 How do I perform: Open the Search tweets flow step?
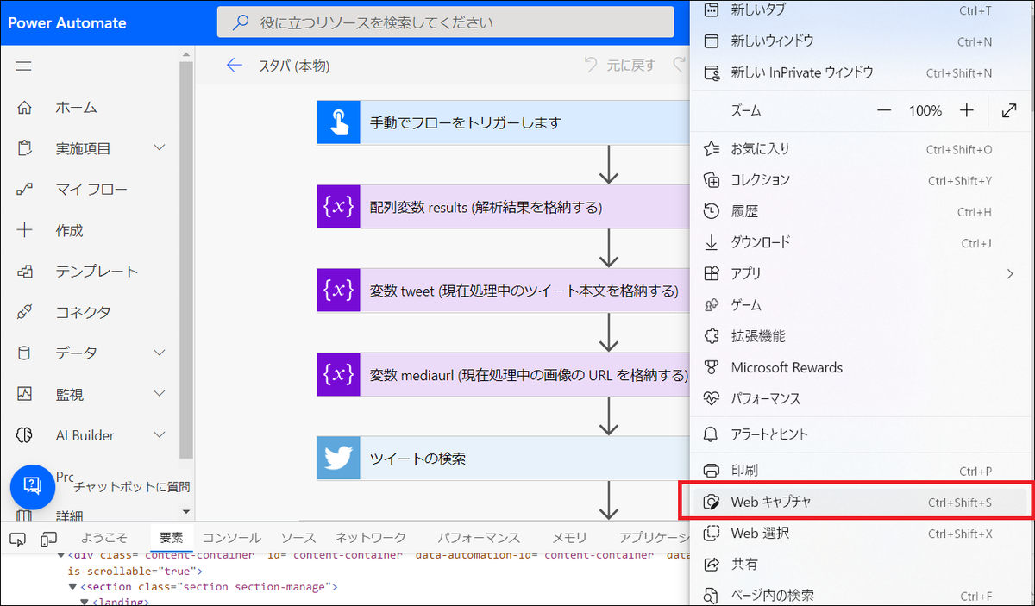coord(505,458)
